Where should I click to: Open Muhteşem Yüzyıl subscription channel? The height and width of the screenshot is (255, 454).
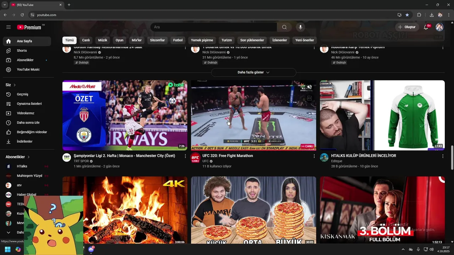tap(27, 176)
